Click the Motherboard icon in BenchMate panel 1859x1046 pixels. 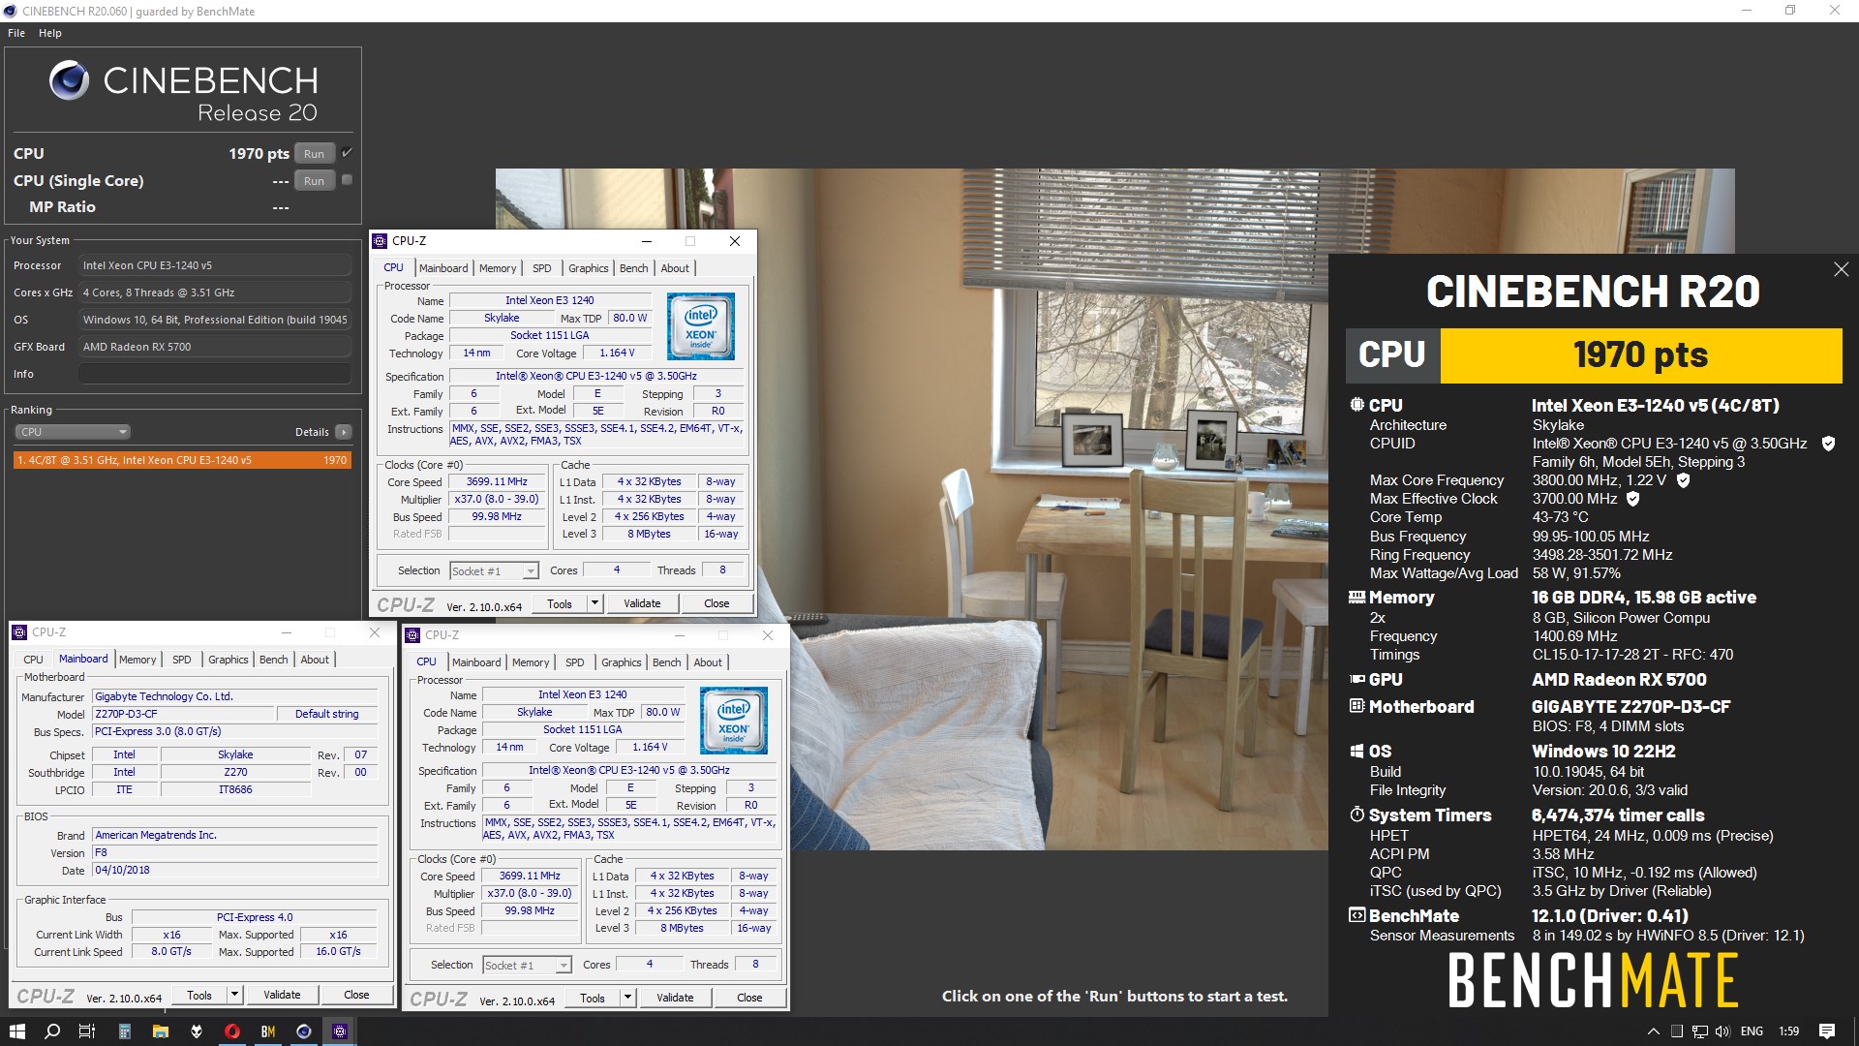coord(1356,706)
